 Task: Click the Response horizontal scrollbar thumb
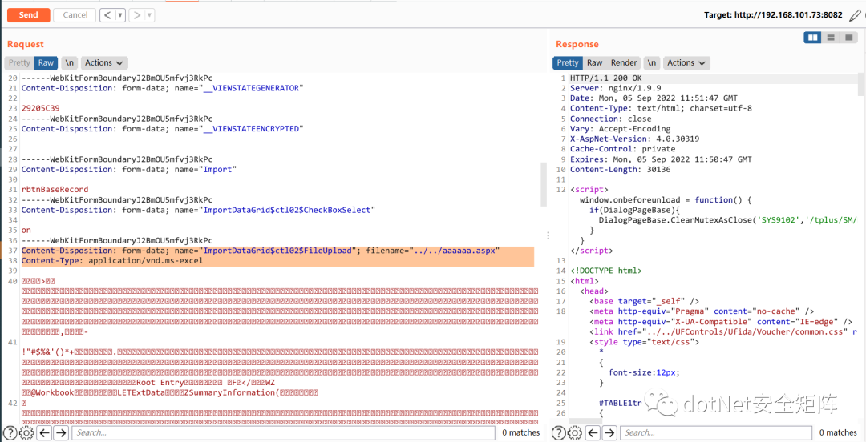(585, 421)
